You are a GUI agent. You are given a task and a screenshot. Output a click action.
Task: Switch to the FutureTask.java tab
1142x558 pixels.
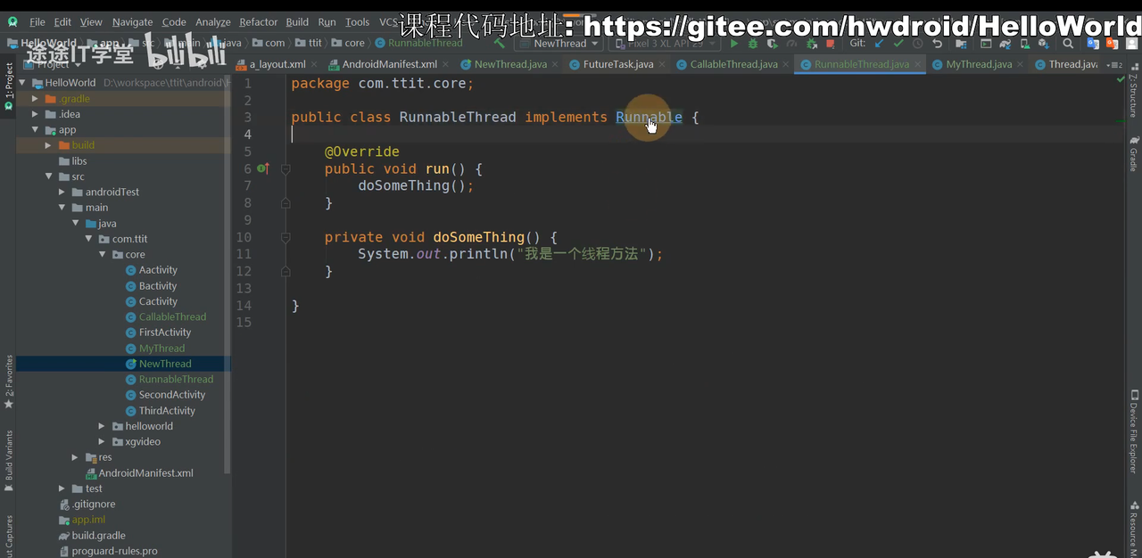point(617,64)
